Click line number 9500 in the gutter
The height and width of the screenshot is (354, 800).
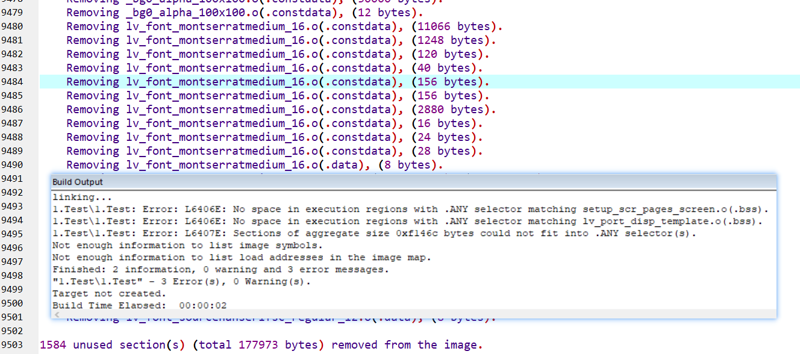(x=12, y=303)
